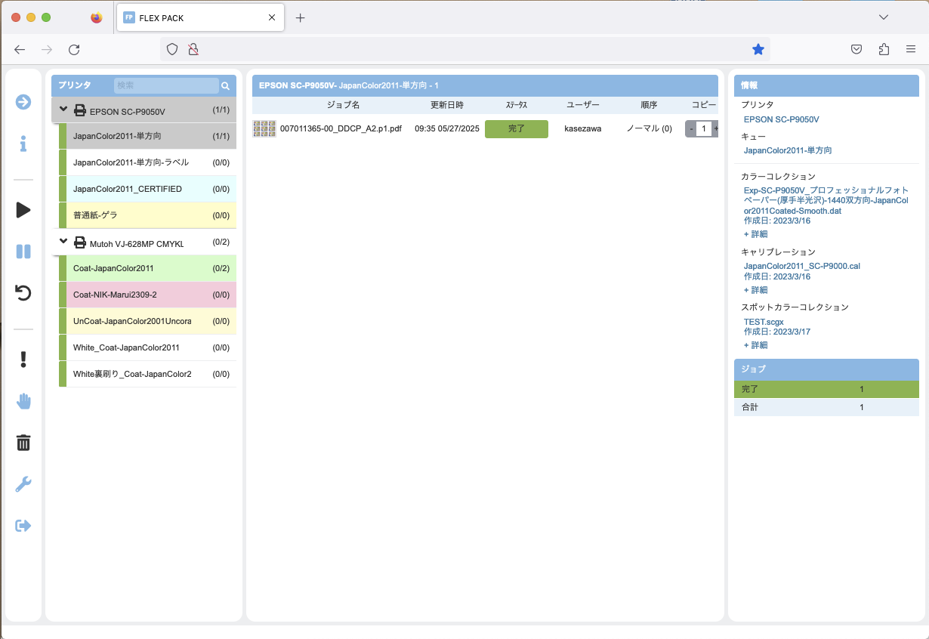929x639 pixels.
Task: Sort by the ステータス column header
Action: coord(517,105)
